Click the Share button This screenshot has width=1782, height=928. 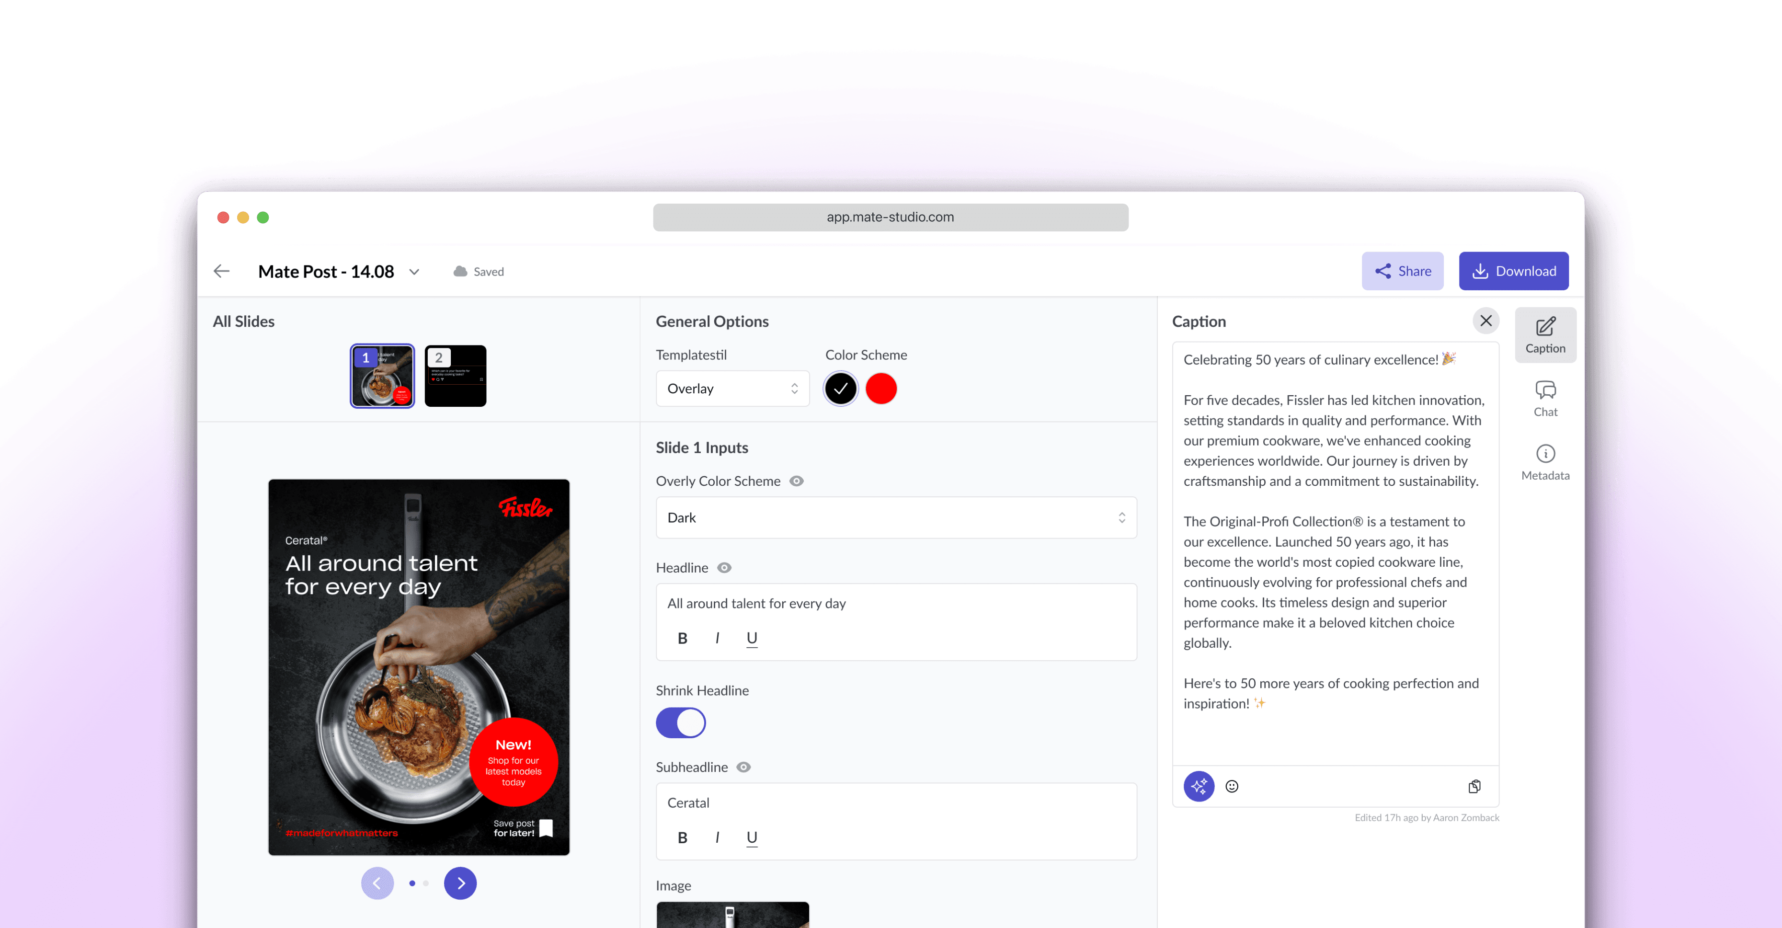[x=1402, y=271]
